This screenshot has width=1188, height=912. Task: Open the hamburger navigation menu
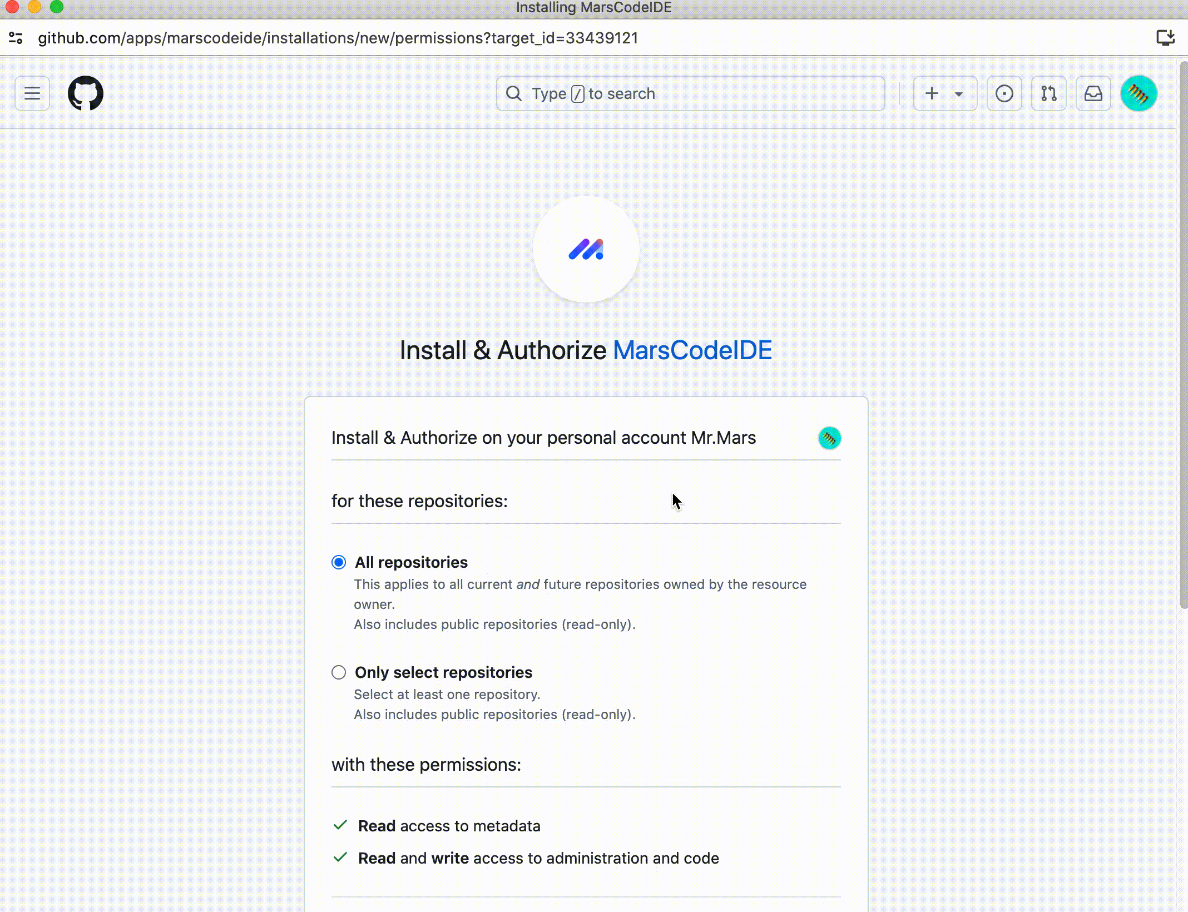[32, 93]
